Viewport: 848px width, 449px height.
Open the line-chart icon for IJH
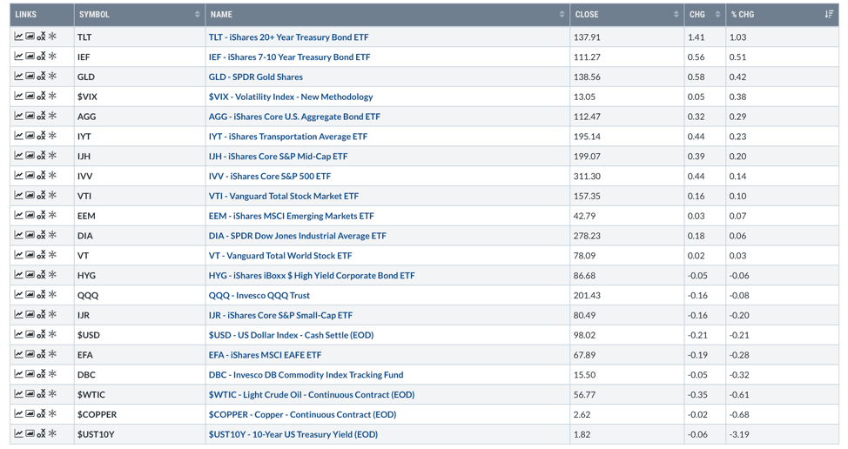(x=18, y=156)
